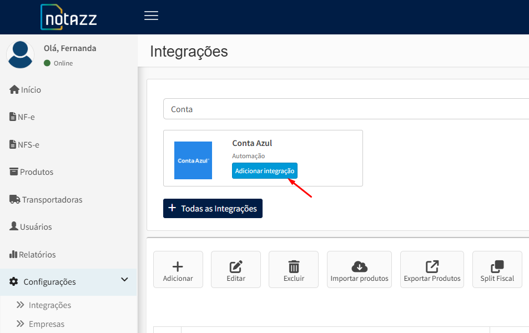
Task: Click the Split Fiscal toolbar button
Action: coord(497,270)
